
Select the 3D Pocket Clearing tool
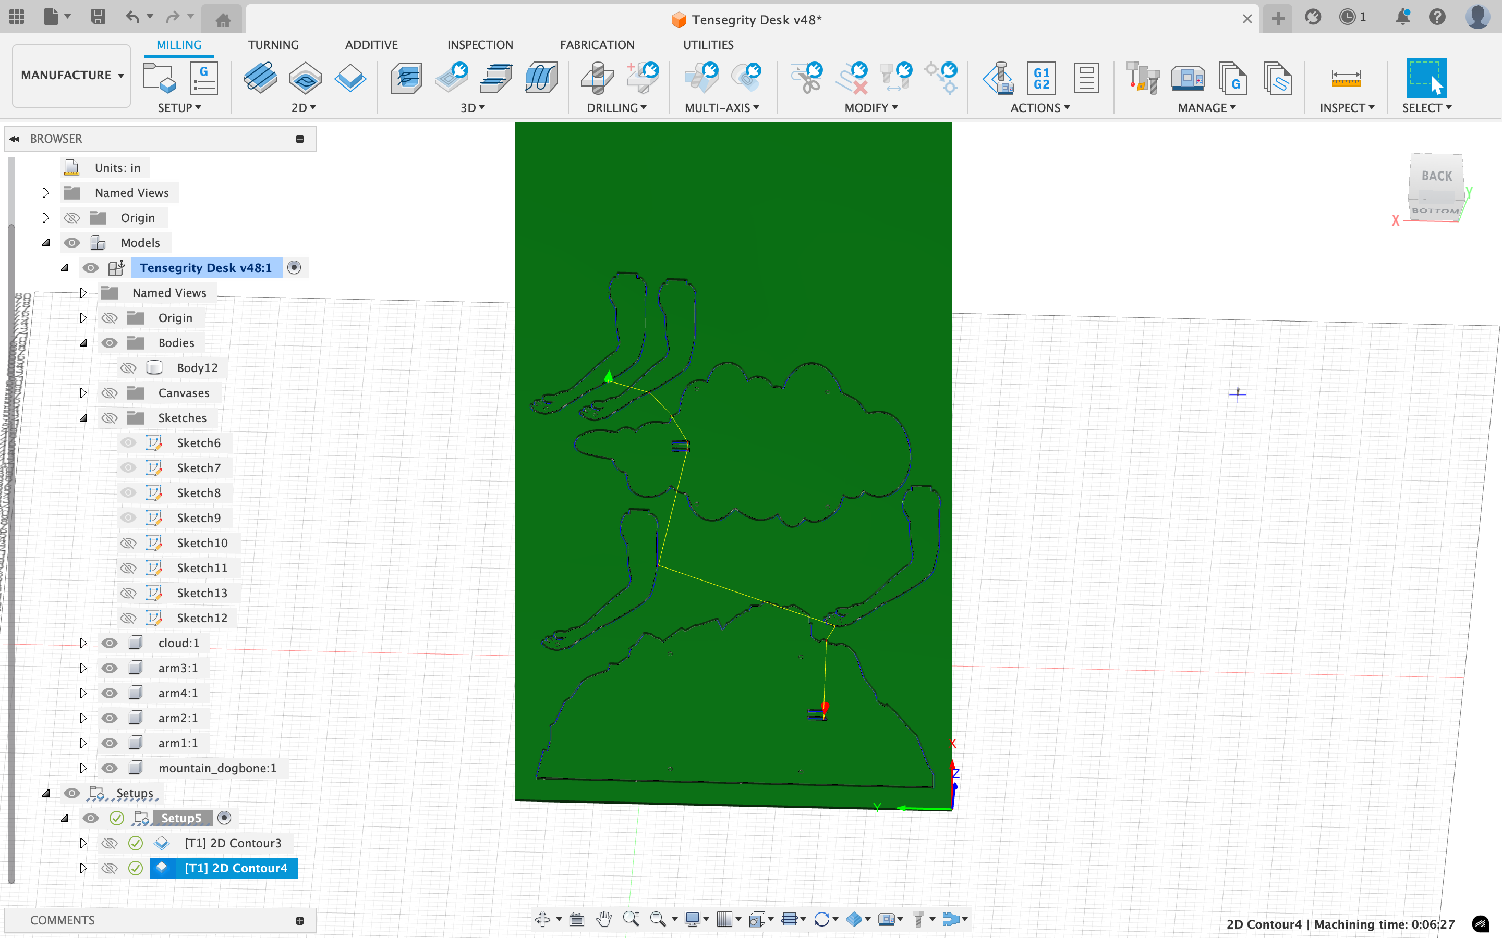(452, 78)
